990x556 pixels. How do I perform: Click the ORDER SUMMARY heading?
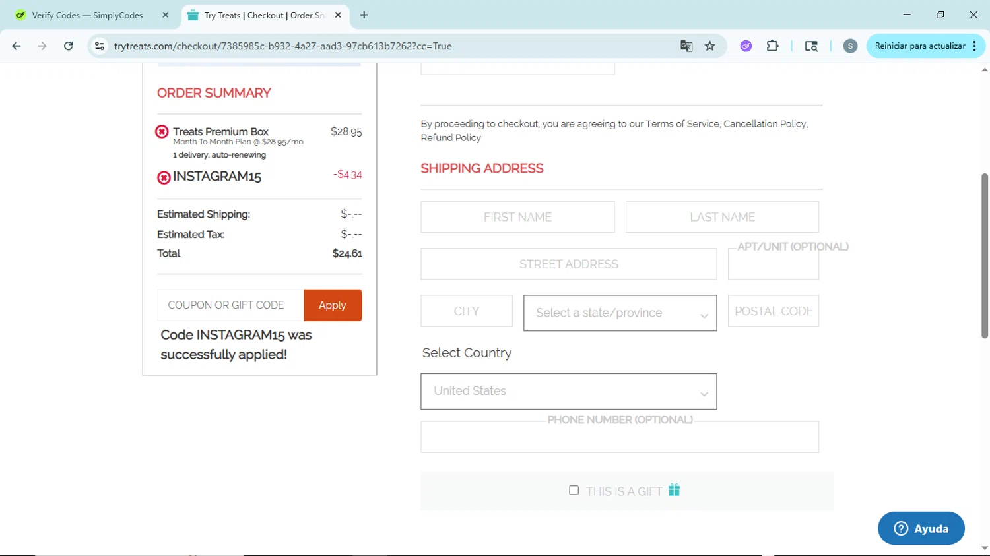tap(214, 93)
